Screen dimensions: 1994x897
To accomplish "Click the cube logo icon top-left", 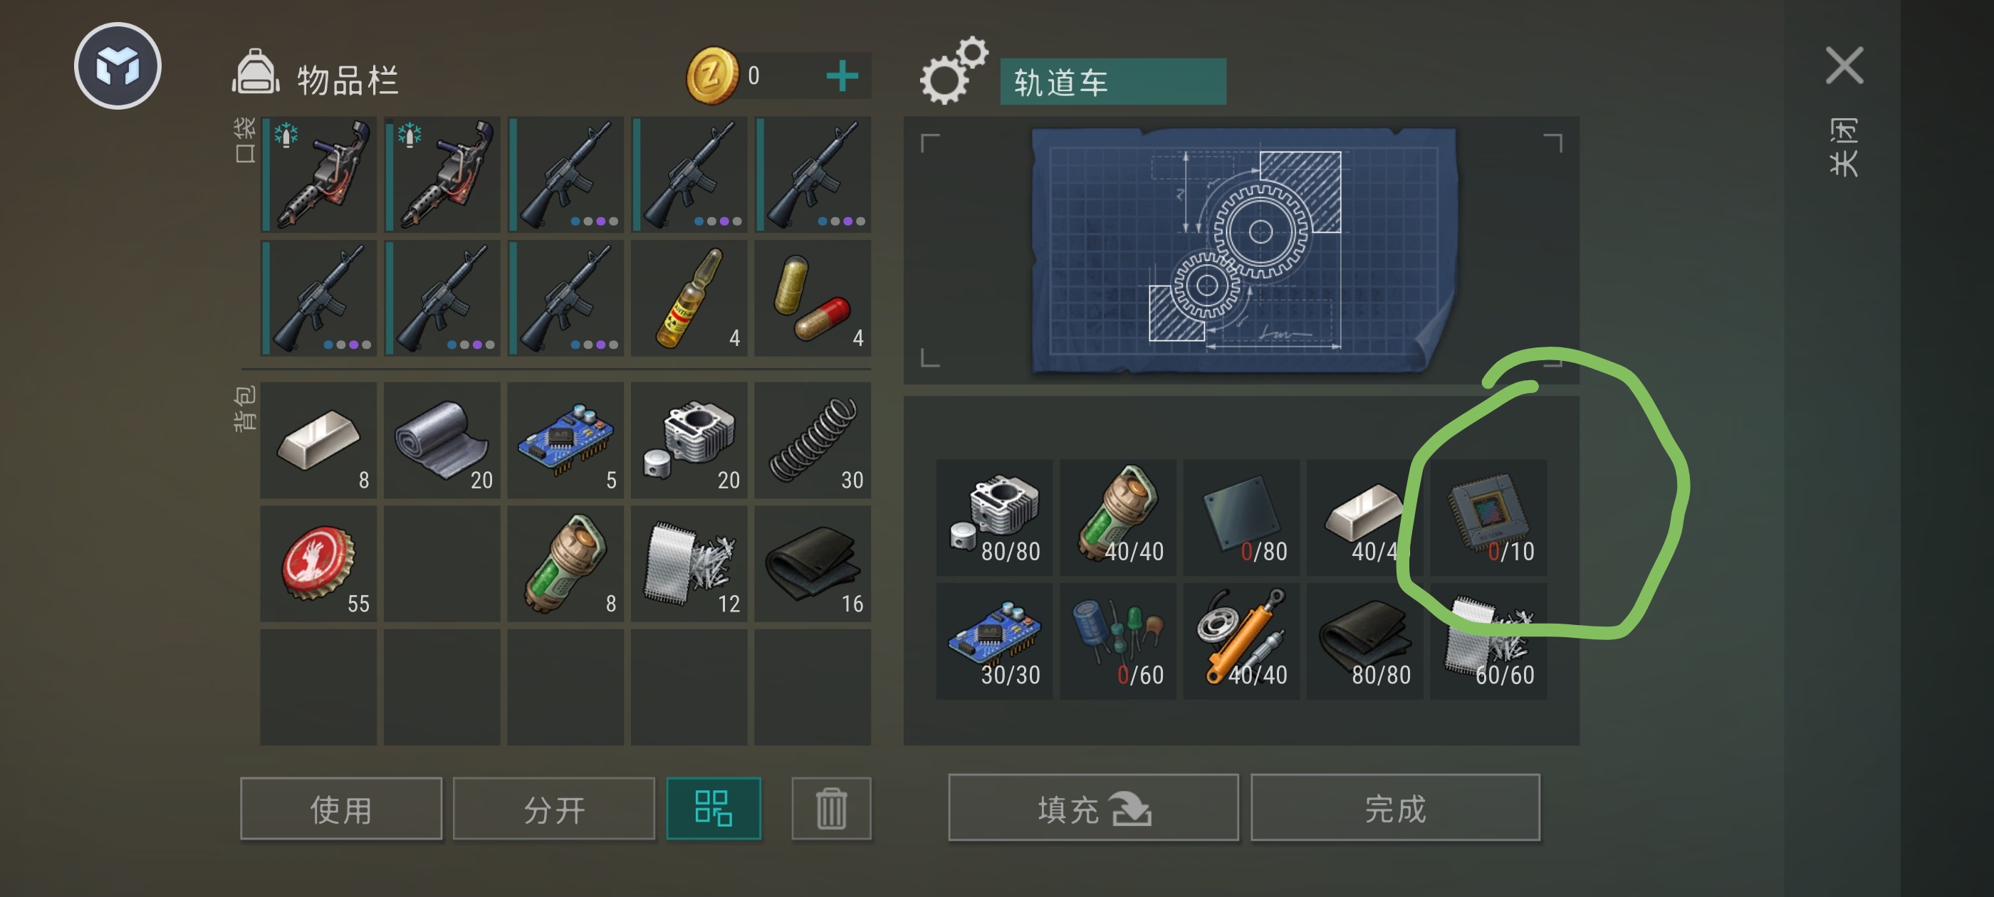I will tap(118, 65).
